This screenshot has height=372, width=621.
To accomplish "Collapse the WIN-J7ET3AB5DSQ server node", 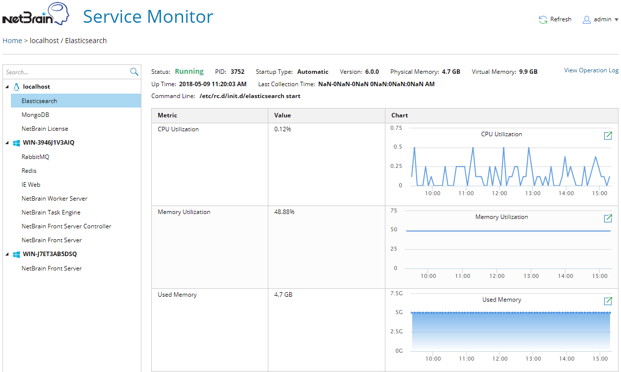I will tap(7, 254).
